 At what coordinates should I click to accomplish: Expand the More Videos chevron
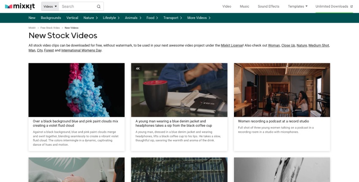click(x=209, y=18)
